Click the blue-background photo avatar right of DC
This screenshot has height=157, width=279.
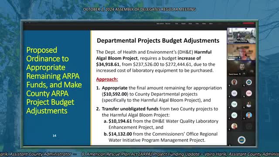coord(249,115)
